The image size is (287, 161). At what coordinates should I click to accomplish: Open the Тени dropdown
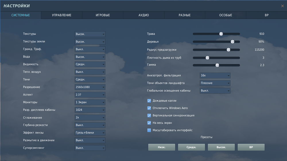[90, 79]
